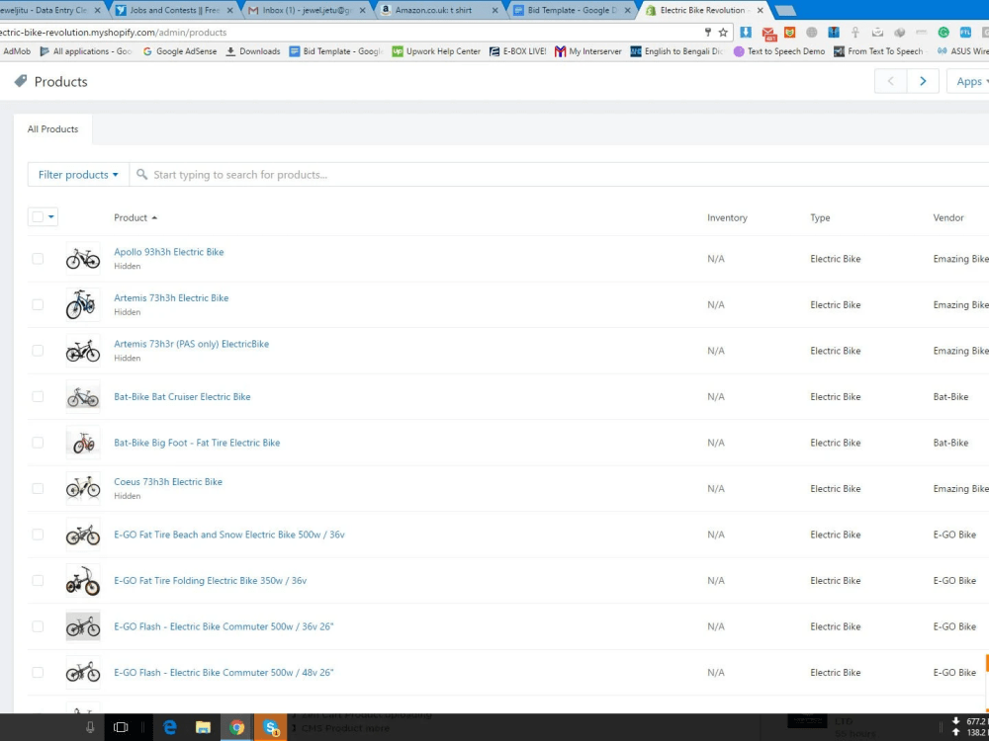Expand the bulk select dropdown arrow
Screen dimensions: 989x741
pos(51,216)
